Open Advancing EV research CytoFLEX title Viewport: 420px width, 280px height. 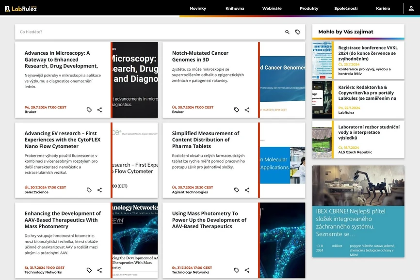[x=63, y=140]
